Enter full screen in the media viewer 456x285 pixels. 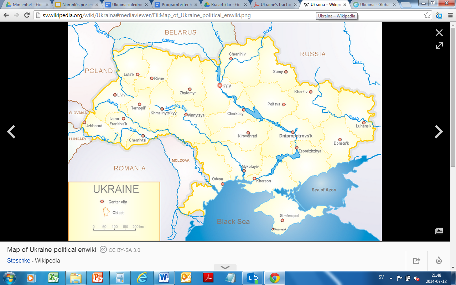[439, 46]
